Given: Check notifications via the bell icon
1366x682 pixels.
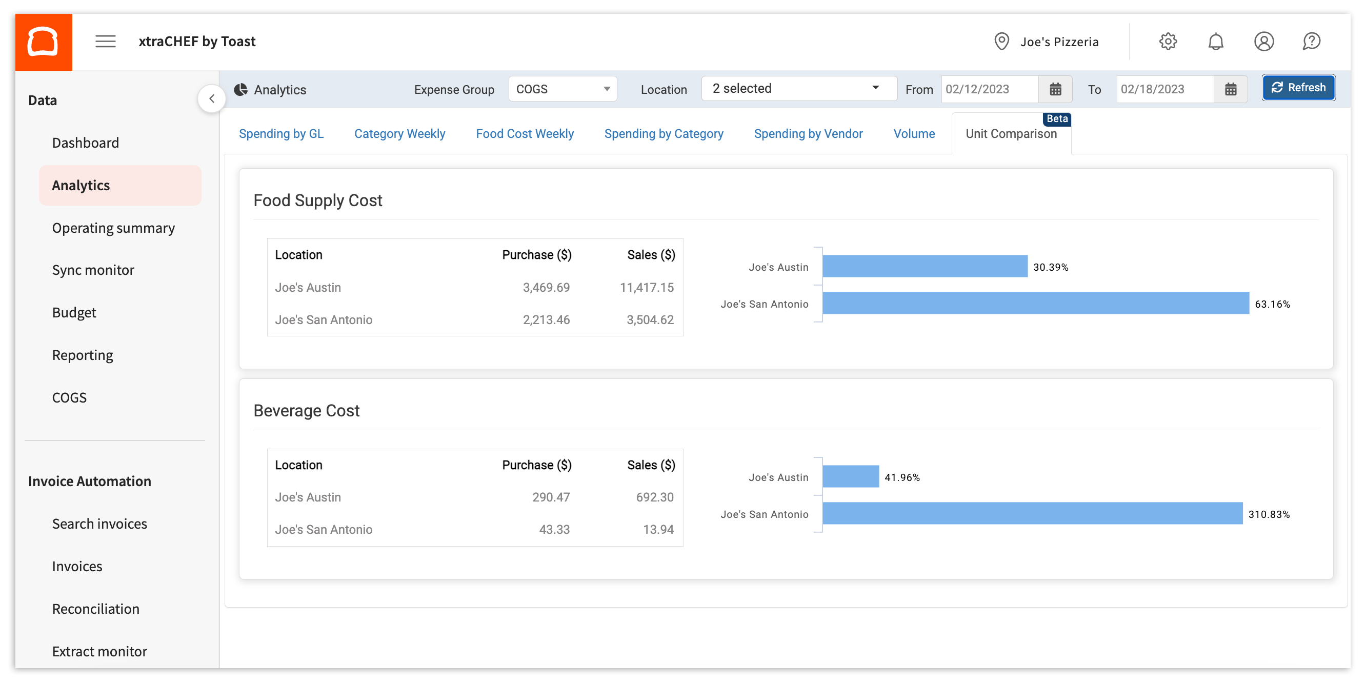Looking at the screenshot, I should pyautogui.click(x=1215, y=42).
